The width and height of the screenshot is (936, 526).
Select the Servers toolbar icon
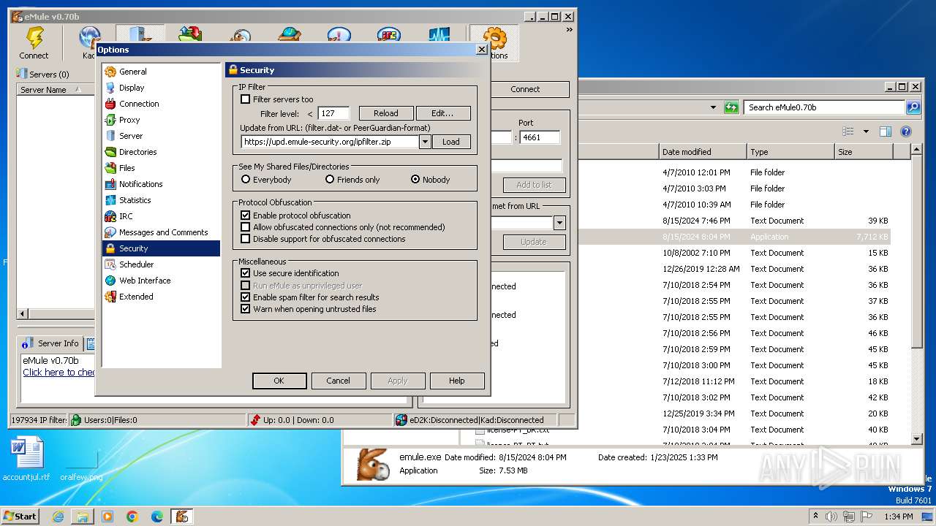[140, 34]
